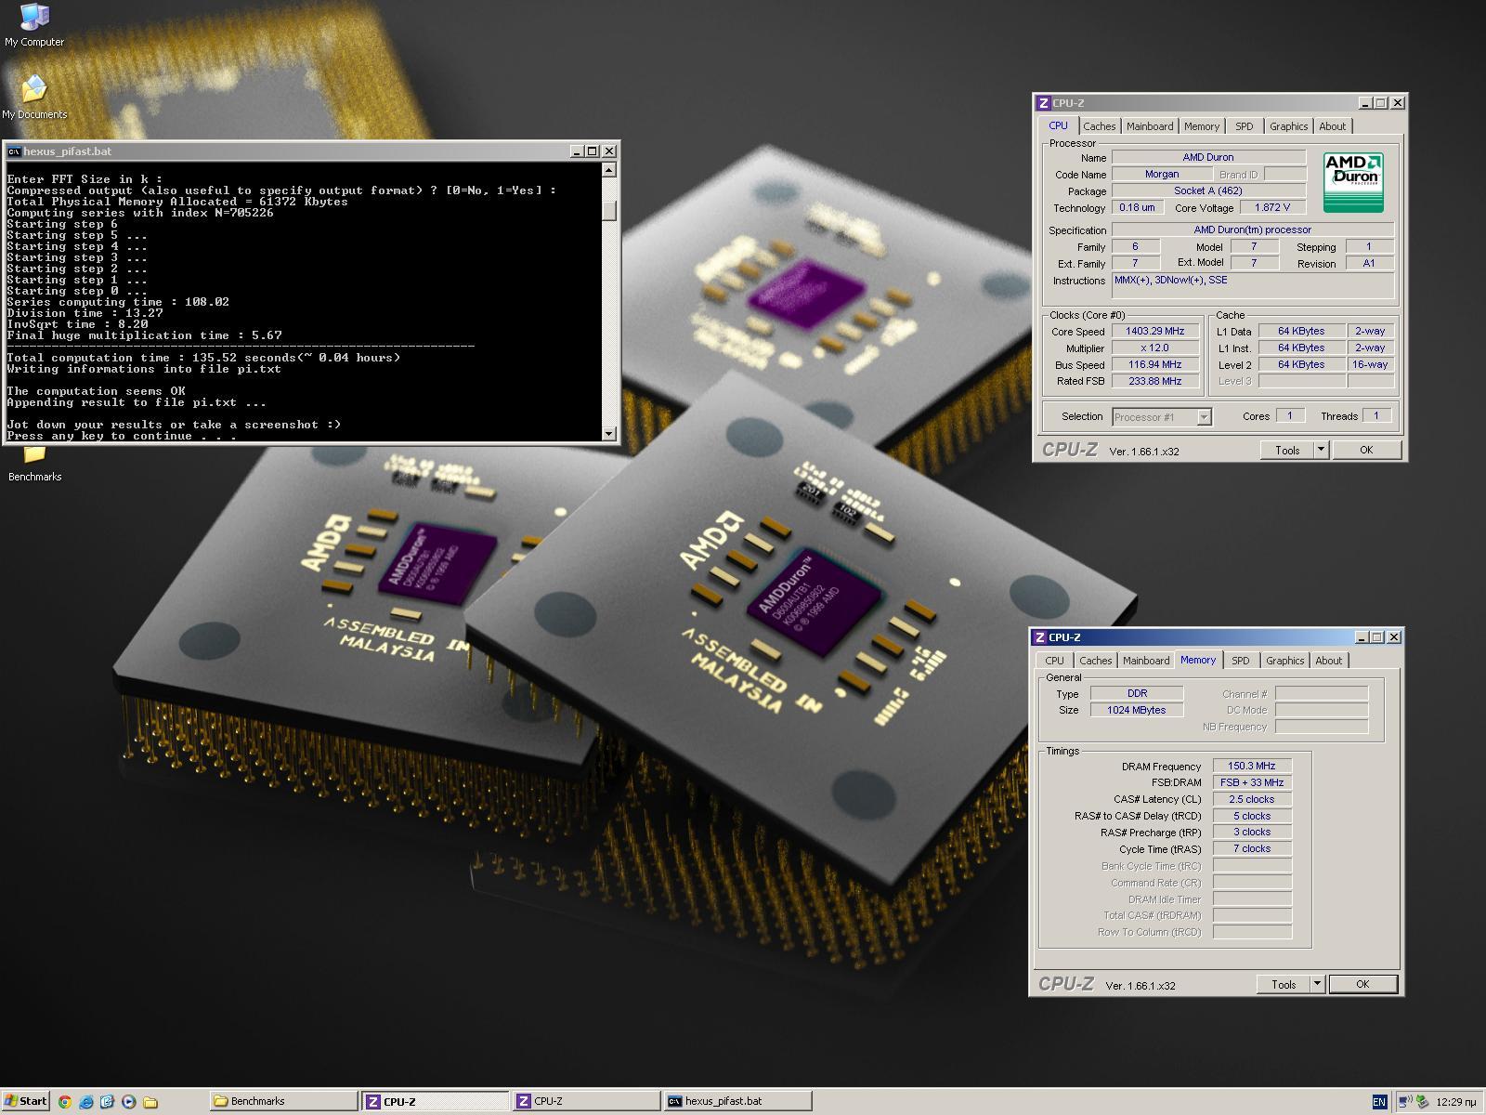Screen dimensions: 1486x1115
Task: Click scroll up arrow in console window
Action: 609,170
